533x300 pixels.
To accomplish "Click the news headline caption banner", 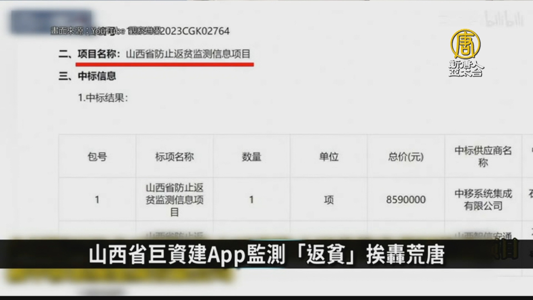I will pos(266,254).
